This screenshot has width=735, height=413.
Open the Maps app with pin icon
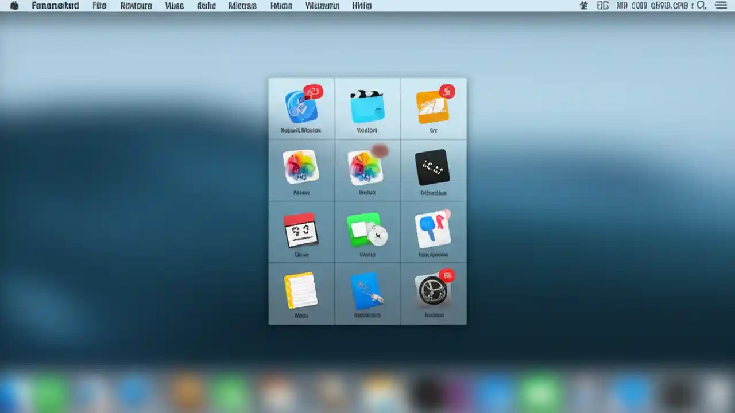point(434,229)
